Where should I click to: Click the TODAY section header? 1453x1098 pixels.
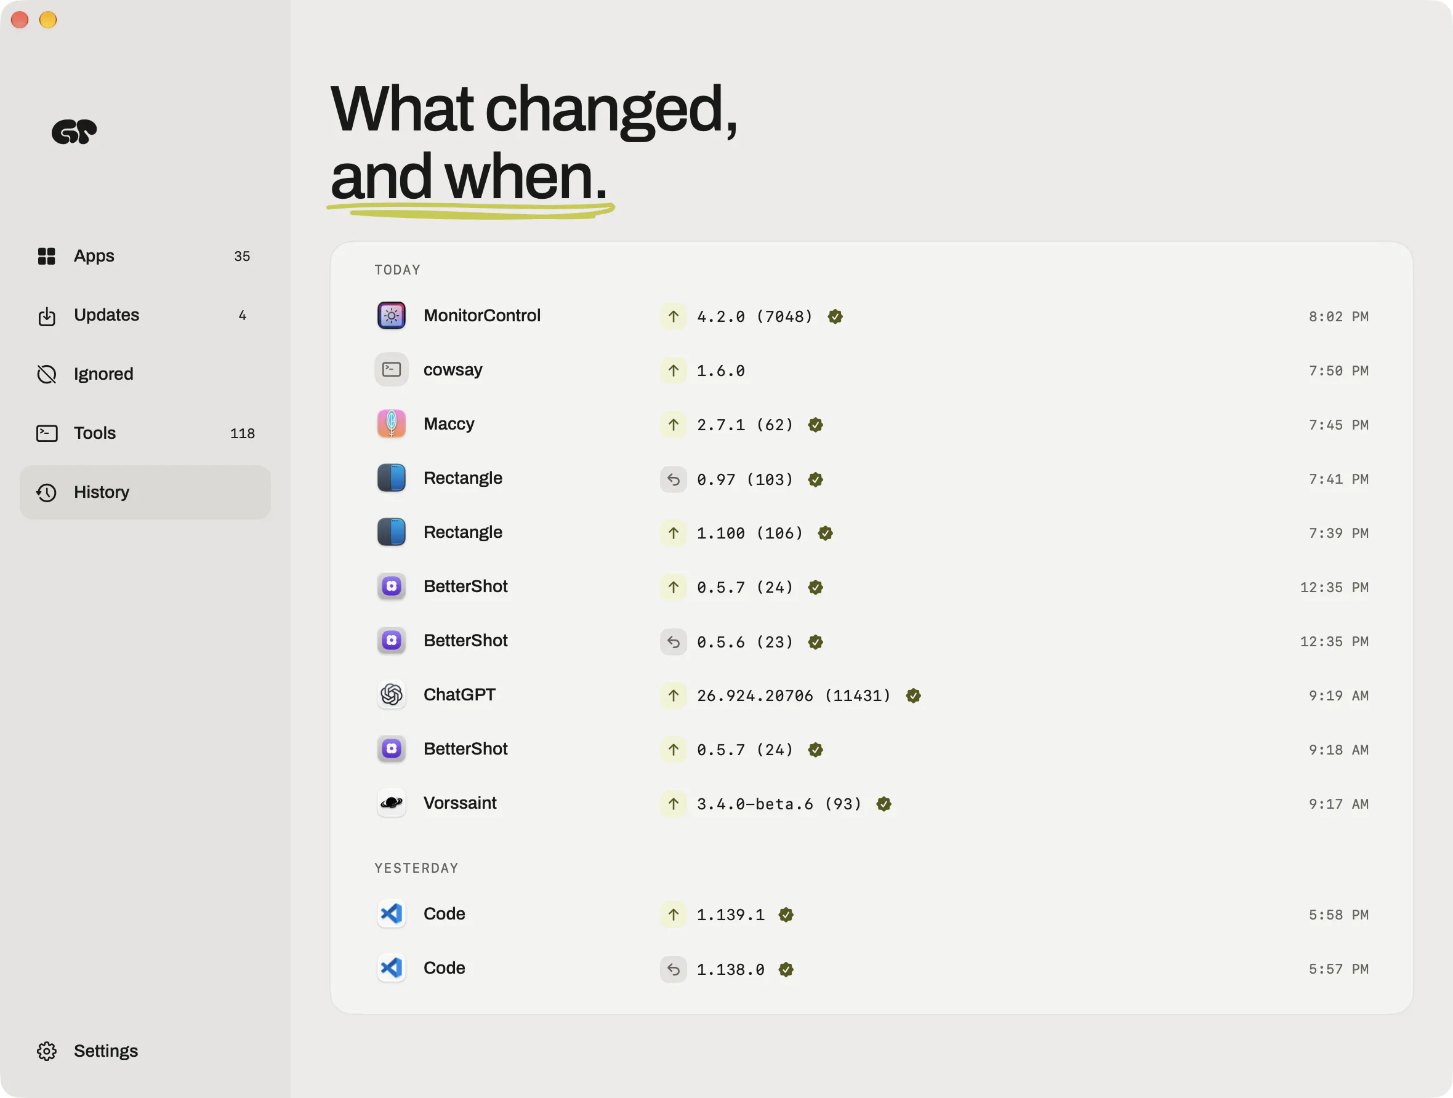[x=397, y=270]
